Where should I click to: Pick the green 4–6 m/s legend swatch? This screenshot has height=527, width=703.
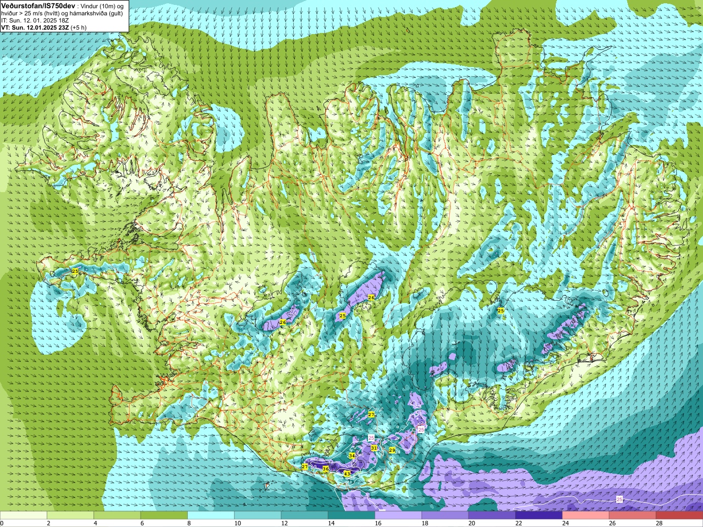[117, 515]
